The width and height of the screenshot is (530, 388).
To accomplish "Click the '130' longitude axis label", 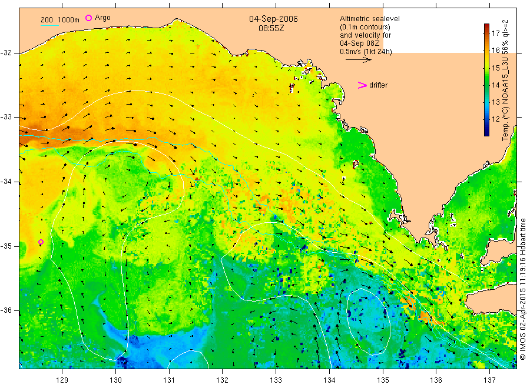I will [x=115, y=380].
